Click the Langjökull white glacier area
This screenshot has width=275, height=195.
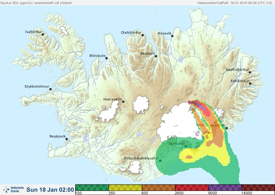pos(109,112)
